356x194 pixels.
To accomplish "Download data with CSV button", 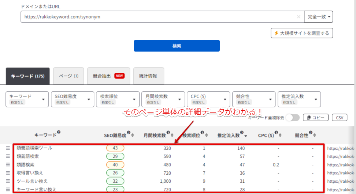I will click(x=339, y=117).
